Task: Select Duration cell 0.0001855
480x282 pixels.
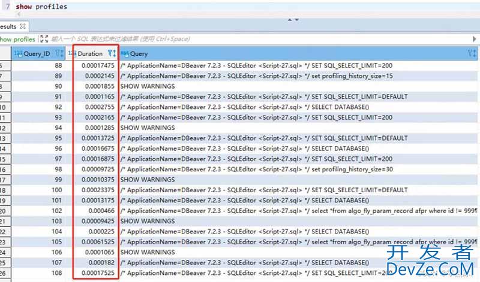Action: click(92, 86)
